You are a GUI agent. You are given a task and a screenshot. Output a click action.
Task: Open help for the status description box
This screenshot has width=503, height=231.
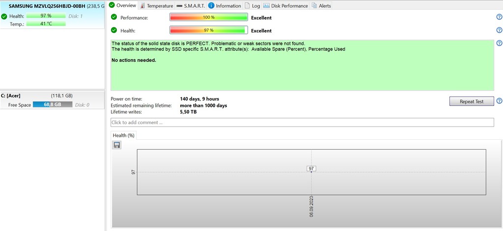click(x=499, y=43)
